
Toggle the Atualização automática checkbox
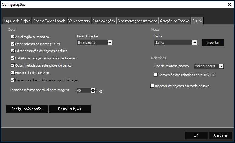click(13, 37)
